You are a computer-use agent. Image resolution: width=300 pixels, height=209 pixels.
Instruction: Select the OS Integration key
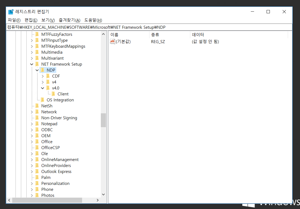pos(60,100)
